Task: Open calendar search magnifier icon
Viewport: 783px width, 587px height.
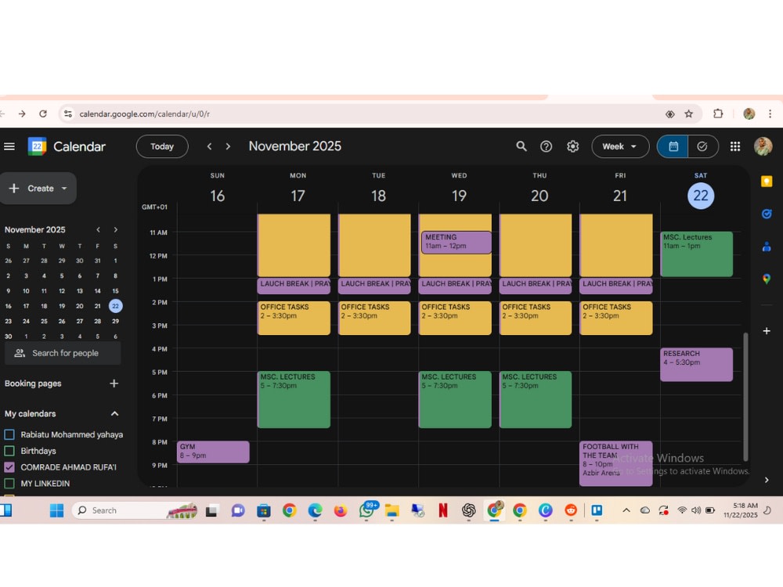Action: pos(521,146)
